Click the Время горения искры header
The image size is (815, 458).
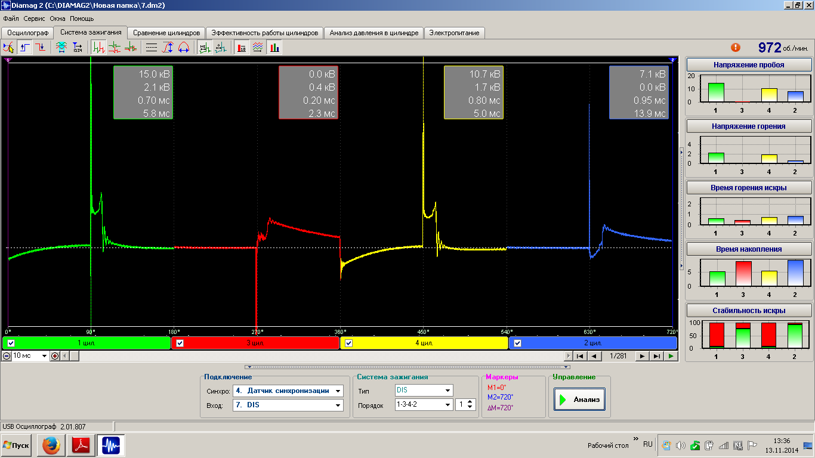tap(749, 187)
